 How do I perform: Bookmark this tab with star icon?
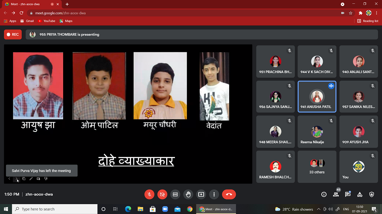351,13
